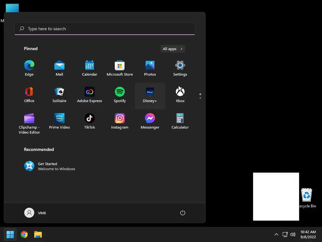Open the Calculator app

(180, 121)
